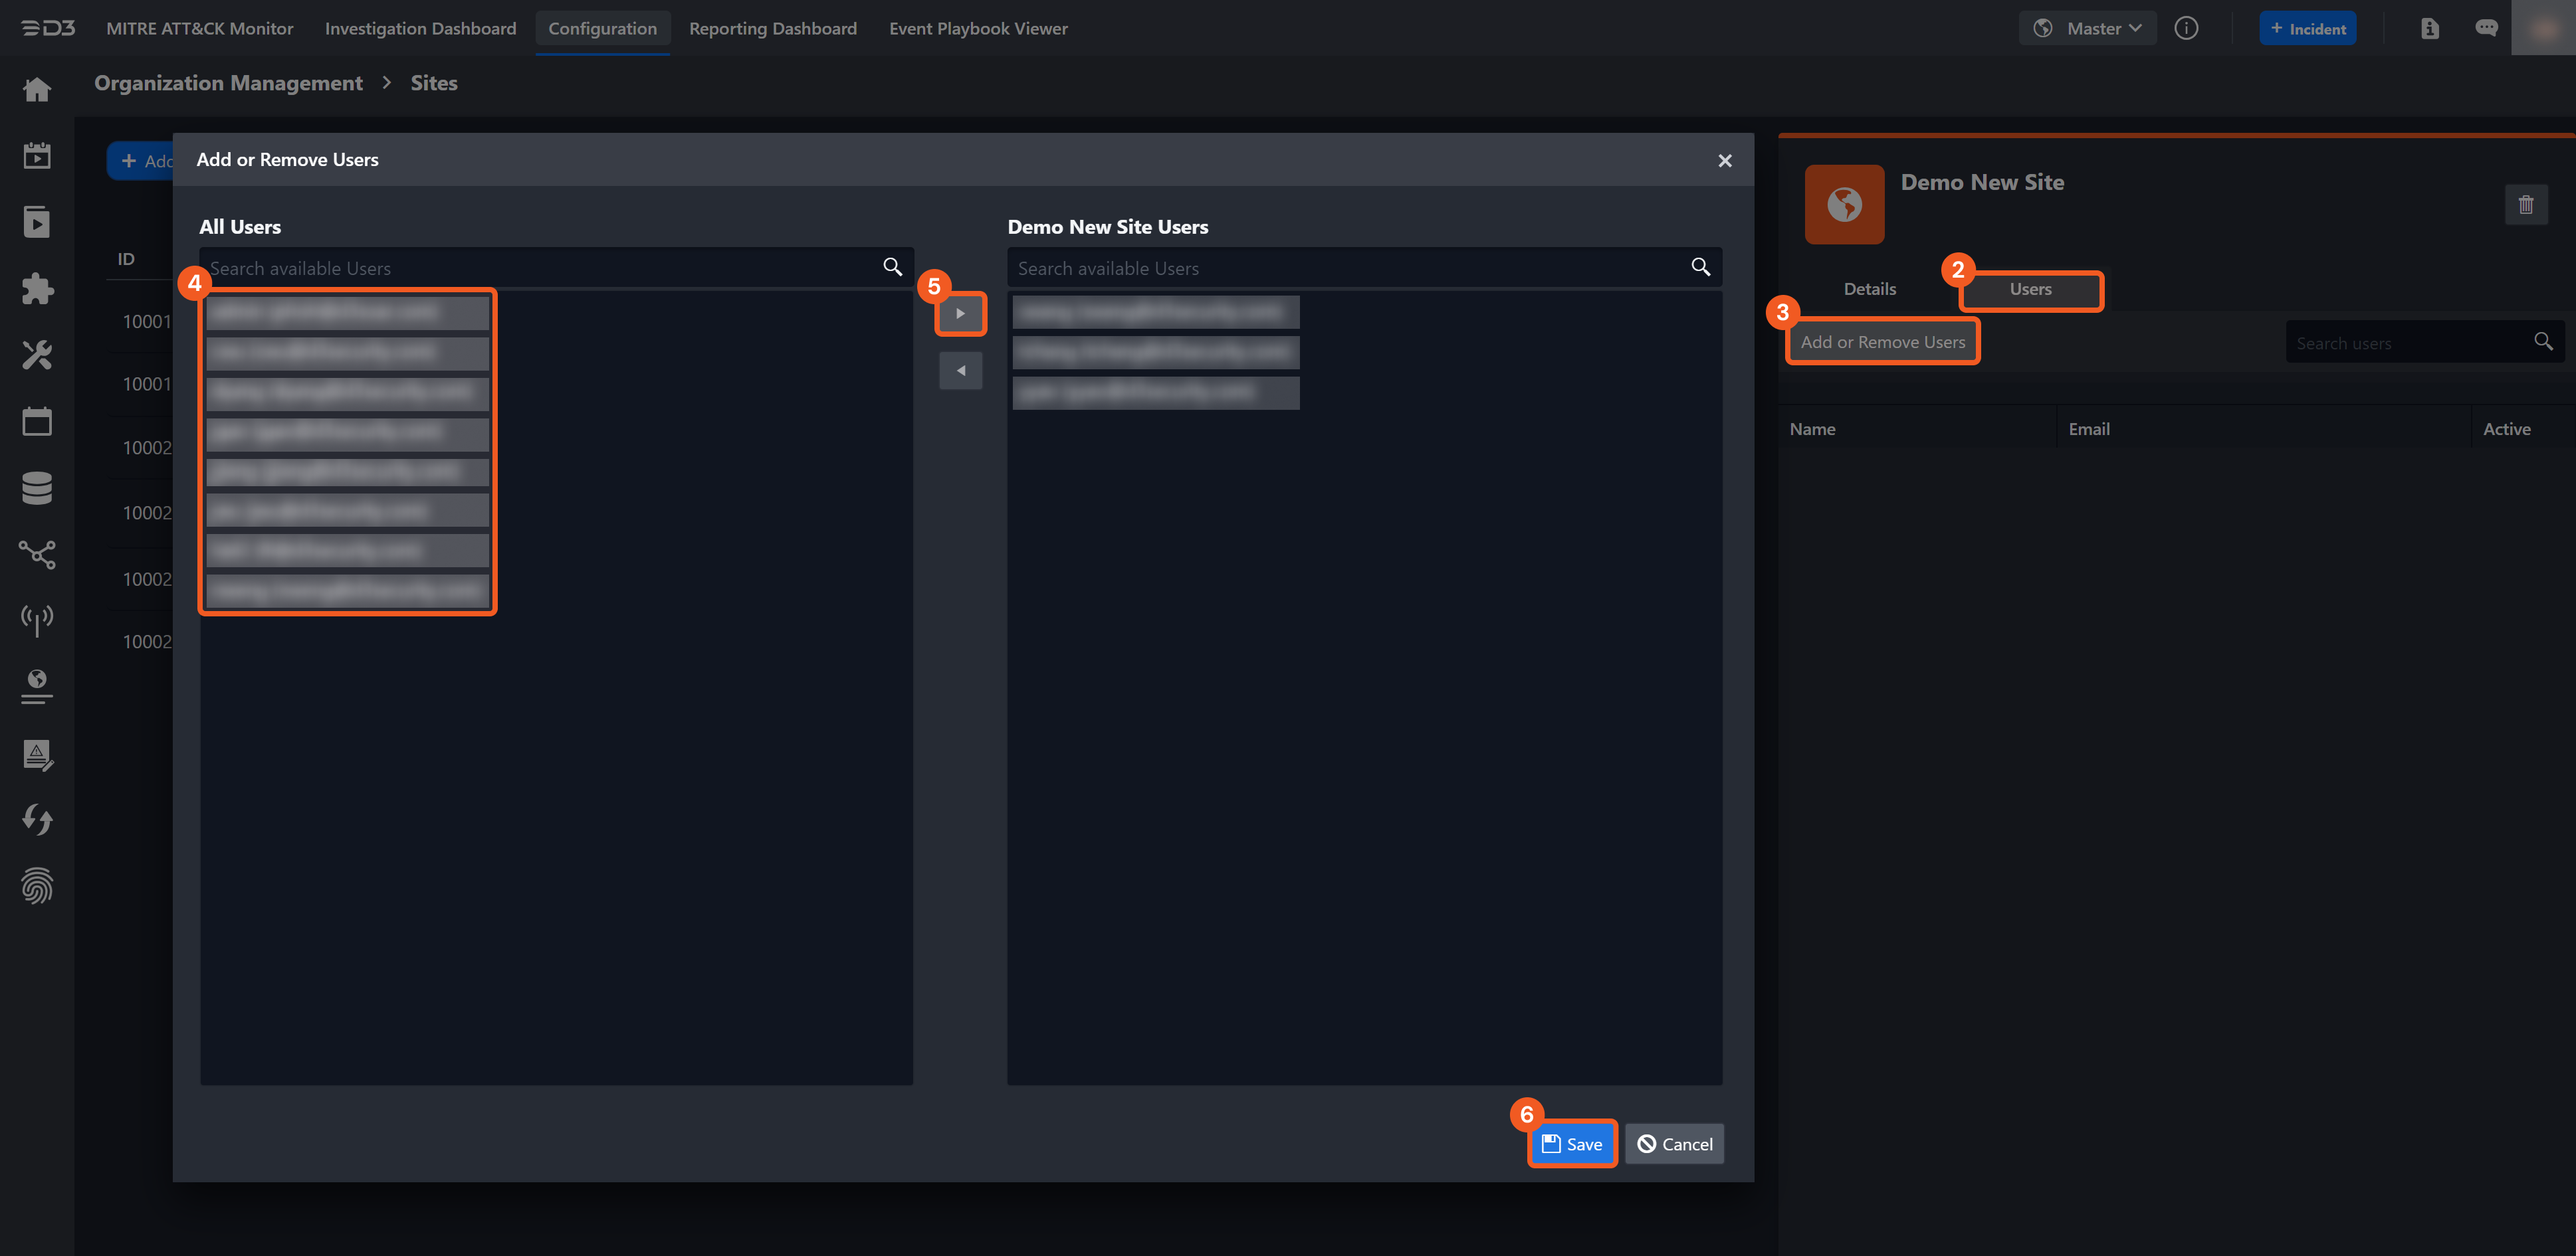Switch to the Details tab
2576x1256 pixels.
tap(1869, 289)
